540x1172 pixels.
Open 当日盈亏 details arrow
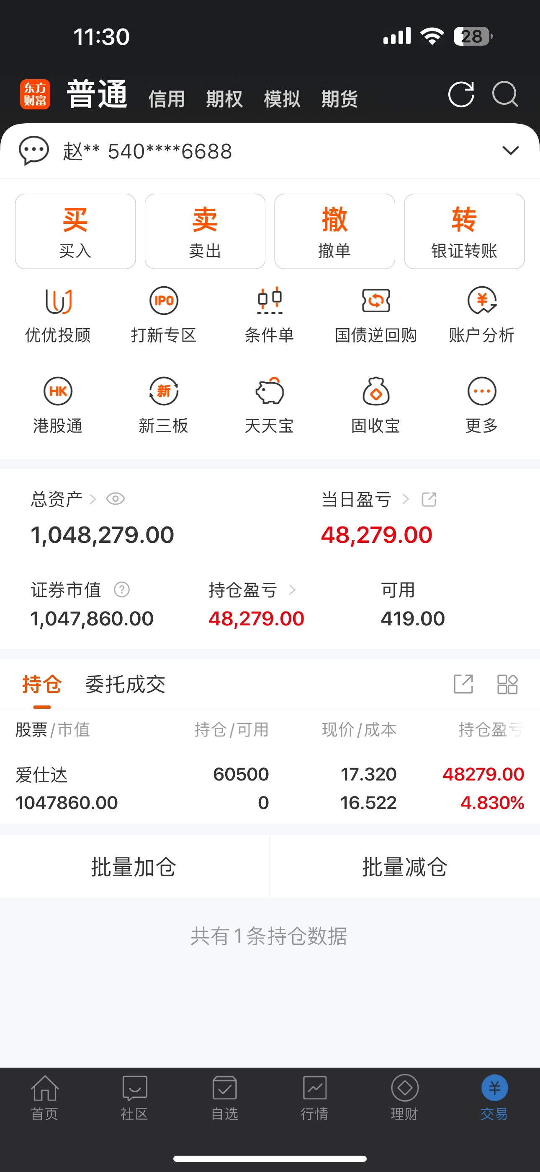(x=406, y=500)
